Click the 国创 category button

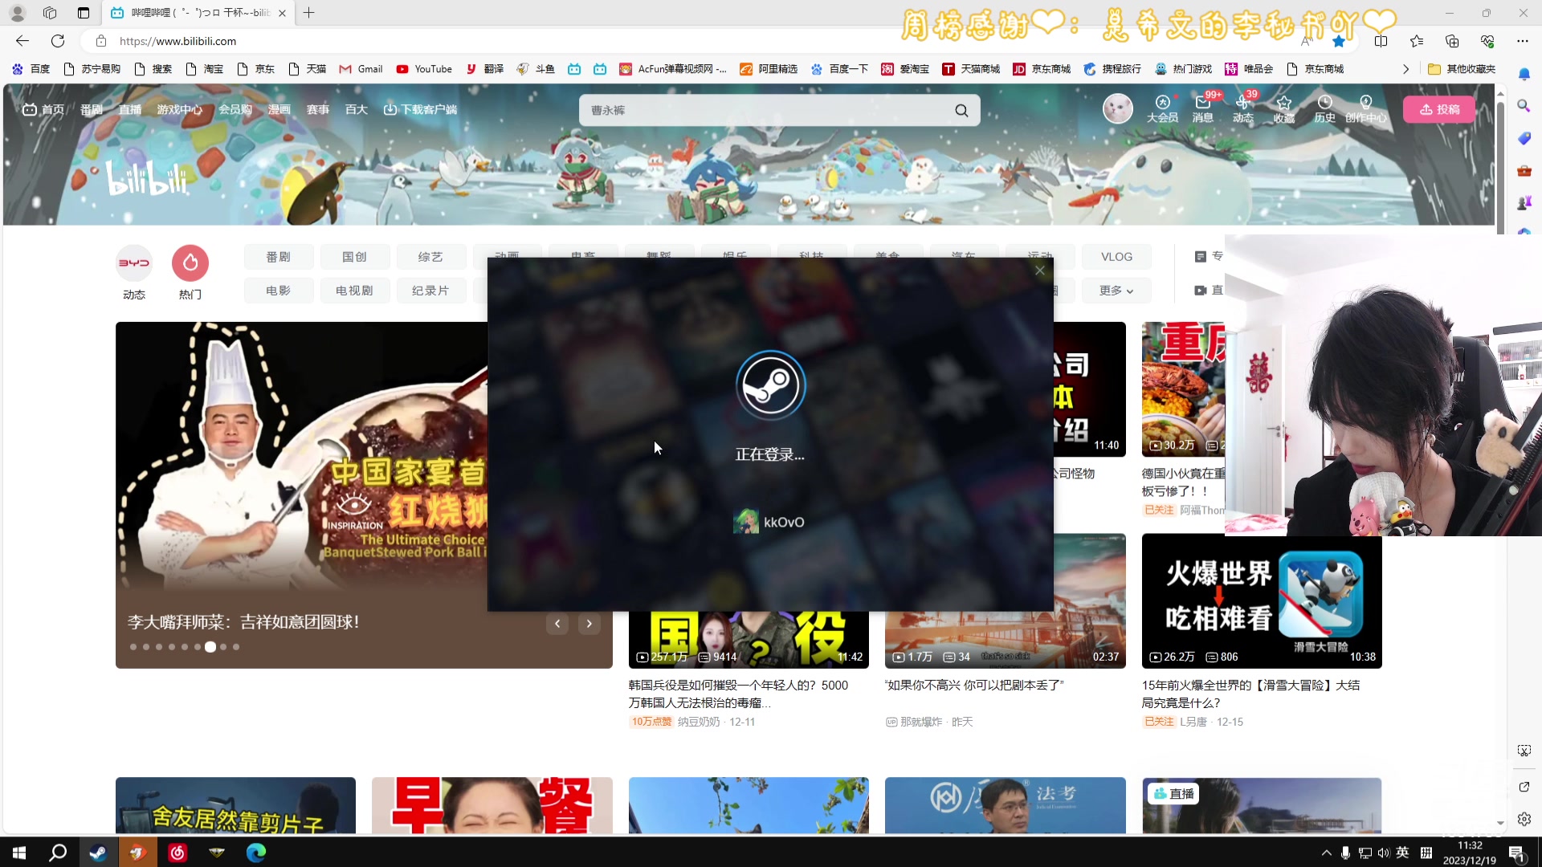354,257
